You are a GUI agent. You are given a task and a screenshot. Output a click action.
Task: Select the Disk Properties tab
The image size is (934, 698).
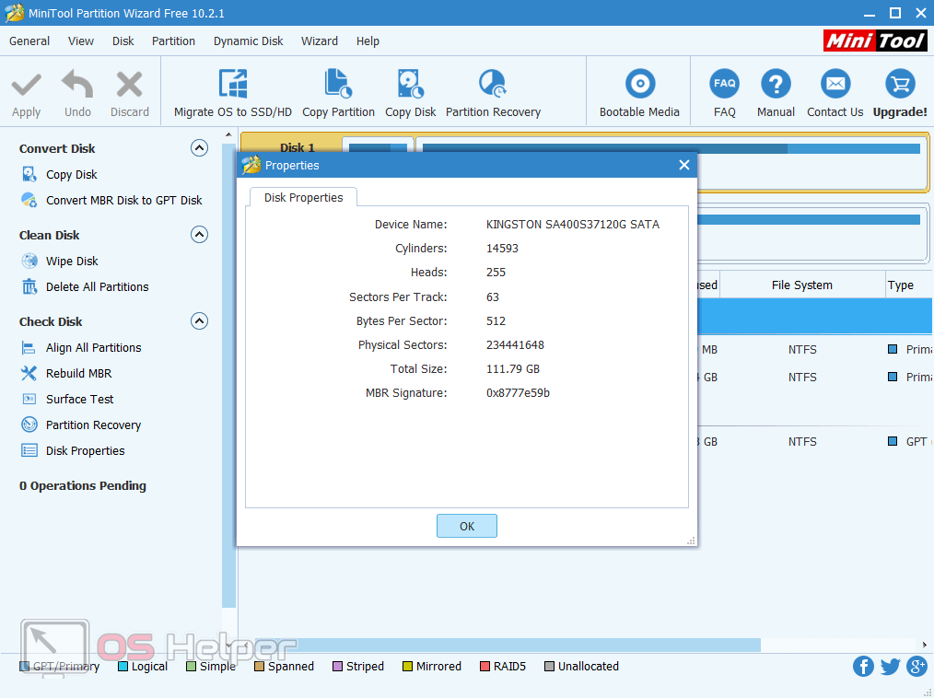tap(303, 197)
